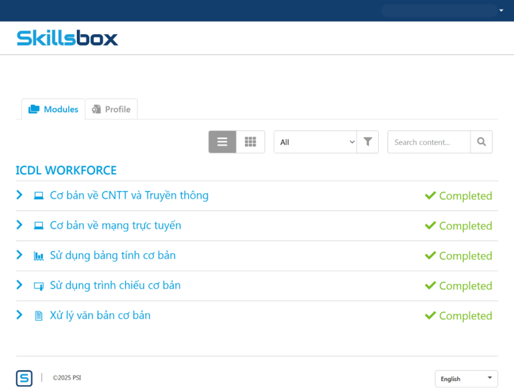Switch to grid view layout
The height and width of the screenshot is (389, 514).
click(250, 142)
